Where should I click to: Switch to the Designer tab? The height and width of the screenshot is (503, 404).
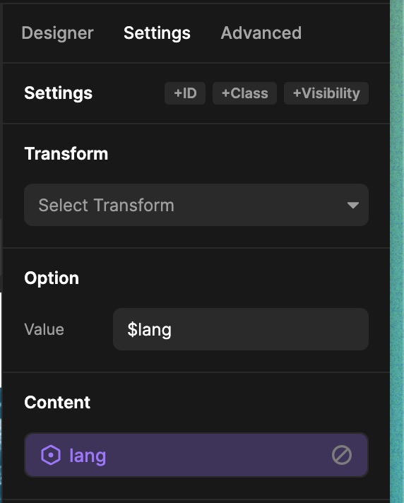tap(57, 33)
